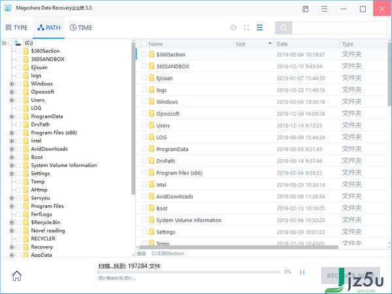
Task: Collapse the (C:) drive tree node
Action: click(x=4, y=43)
